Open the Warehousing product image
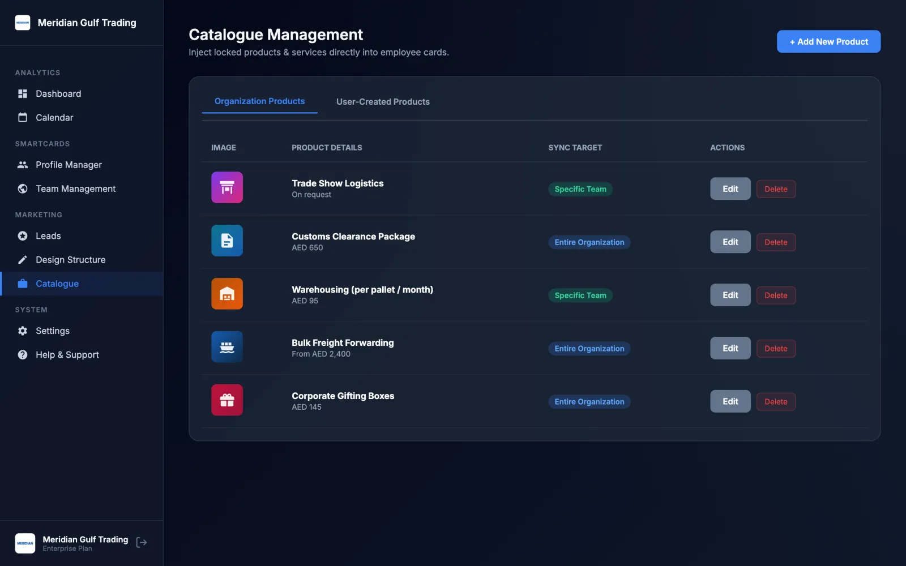This screenshot has width=906, height=566. 227,294
